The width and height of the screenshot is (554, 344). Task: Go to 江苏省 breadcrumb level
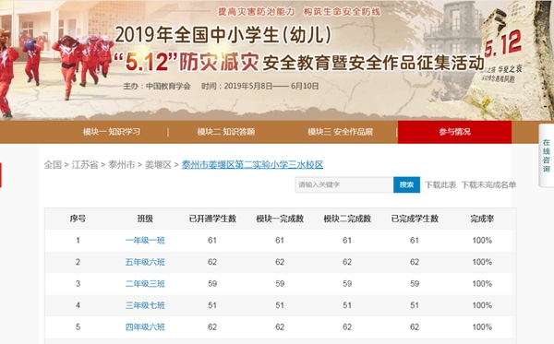coord(85,164)
